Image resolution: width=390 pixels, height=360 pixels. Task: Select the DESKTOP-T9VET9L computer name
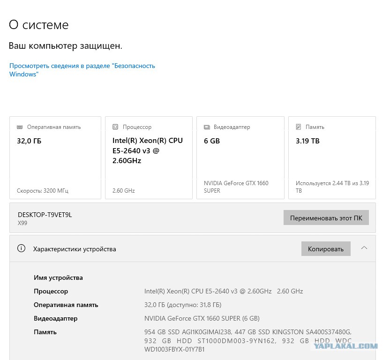click(x=45, y=215)
